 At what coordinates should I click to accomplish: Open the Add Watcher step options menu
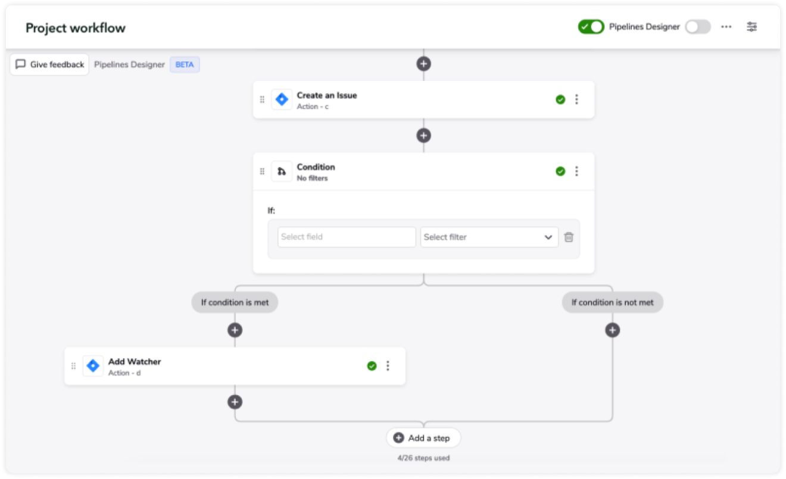click(x=388, y=365)
